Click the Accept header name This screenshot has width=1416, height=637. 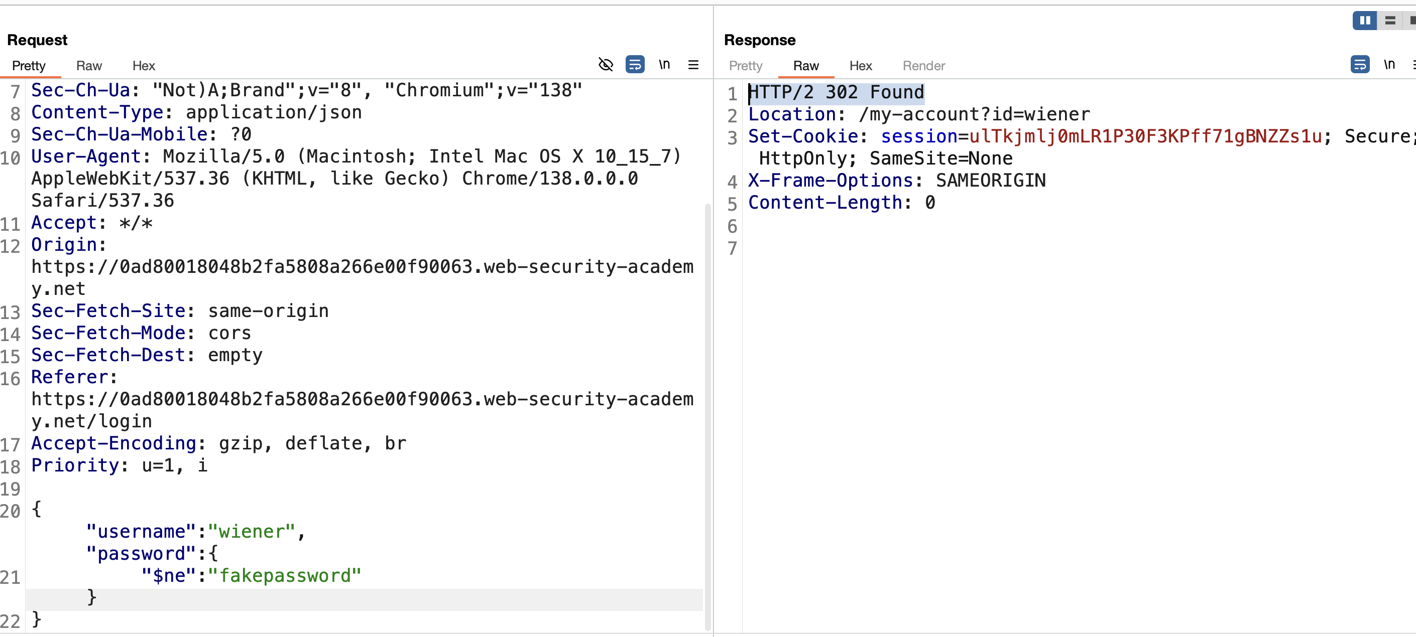[x=64, y=223]
